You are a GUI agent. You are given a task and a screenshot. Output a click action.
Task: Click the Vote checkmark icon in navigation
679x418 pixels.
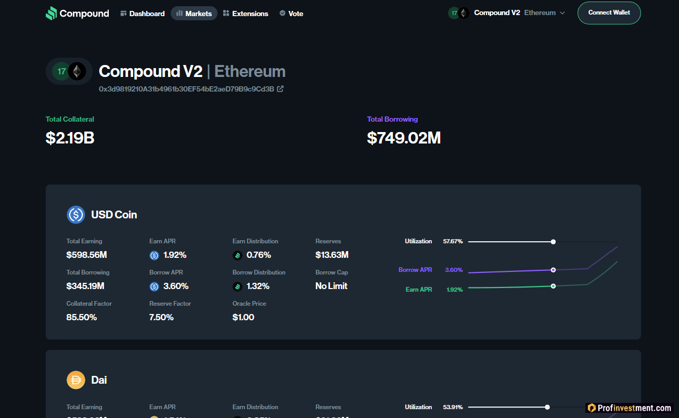(x=282, y=13)
